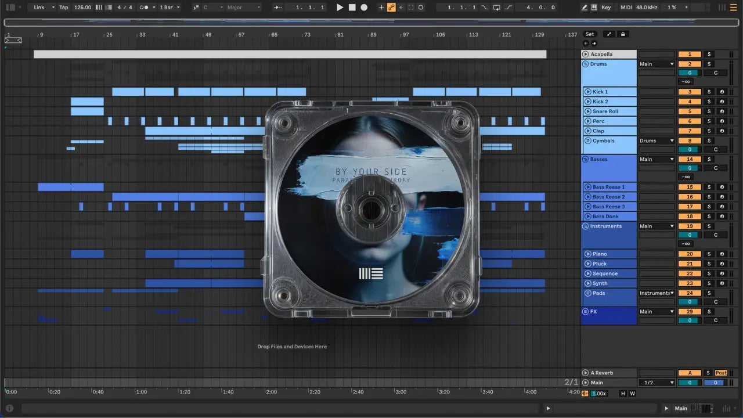Screen dimensions: 743x418
Task: Unfold the Bass Donk track
Action: tap(588, 217)
